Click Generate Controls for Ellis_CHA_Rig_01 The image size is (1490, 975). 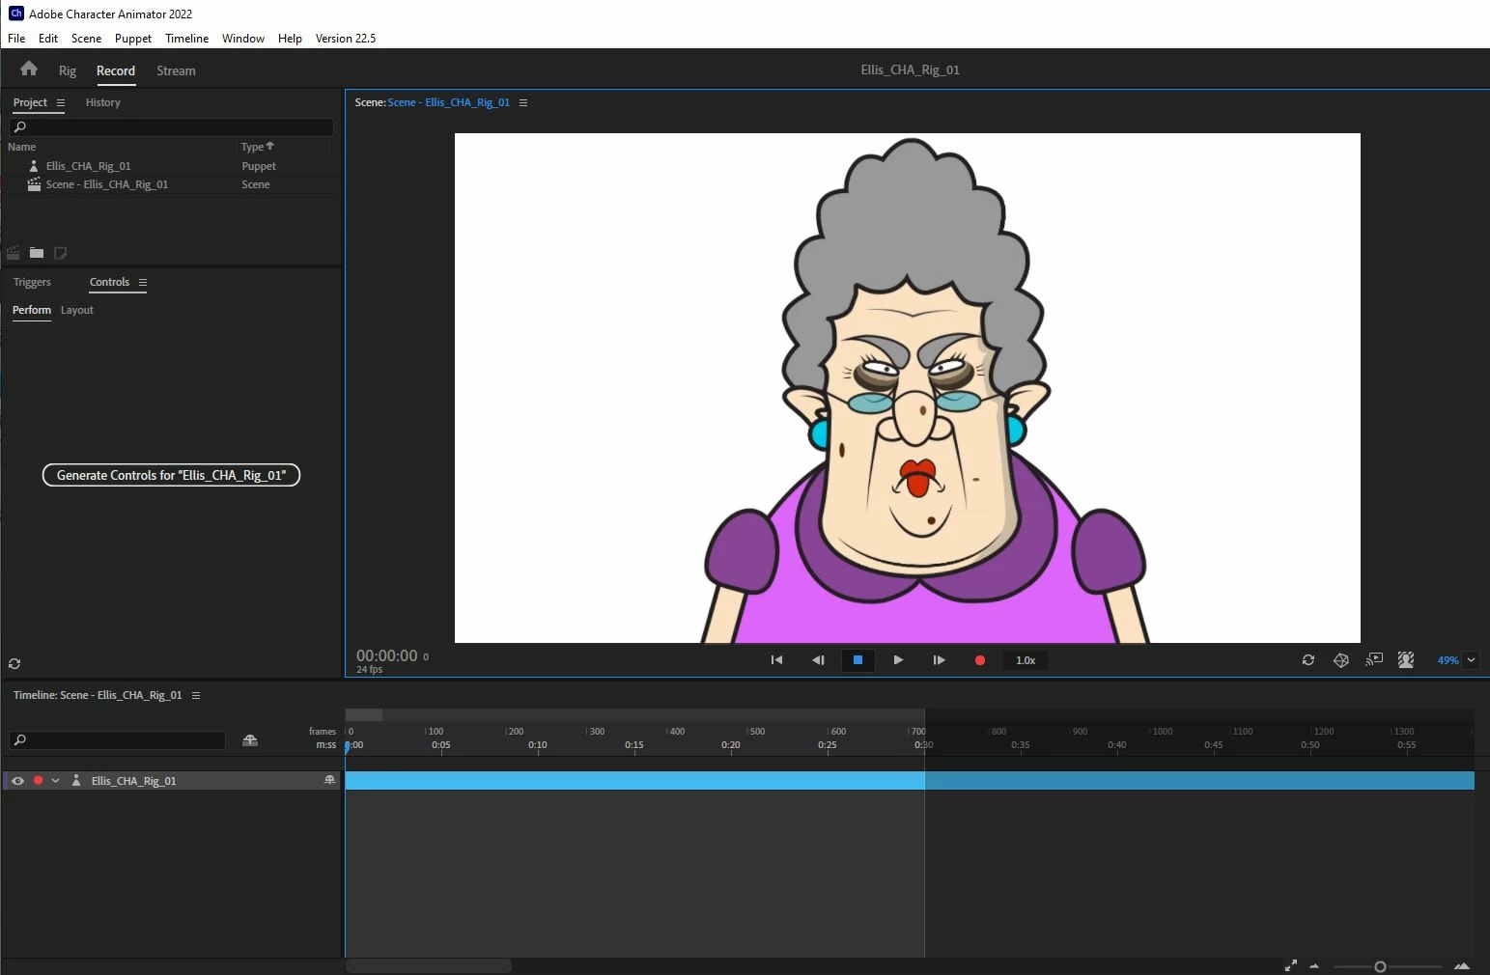pos(171,475)
